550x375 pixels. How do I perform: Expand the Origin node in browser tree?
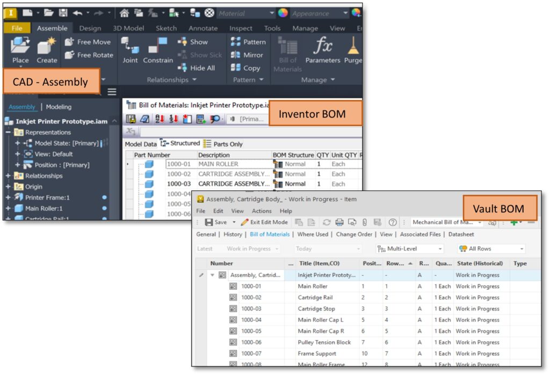click(8, 187)
